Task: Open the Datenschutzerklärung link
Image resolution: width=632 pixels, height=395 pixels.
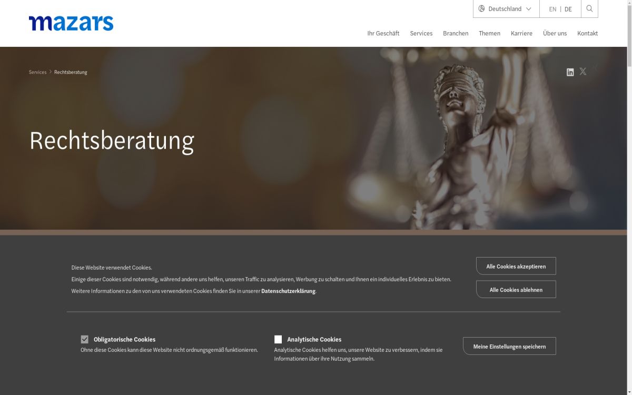Action: pos(288,291)
